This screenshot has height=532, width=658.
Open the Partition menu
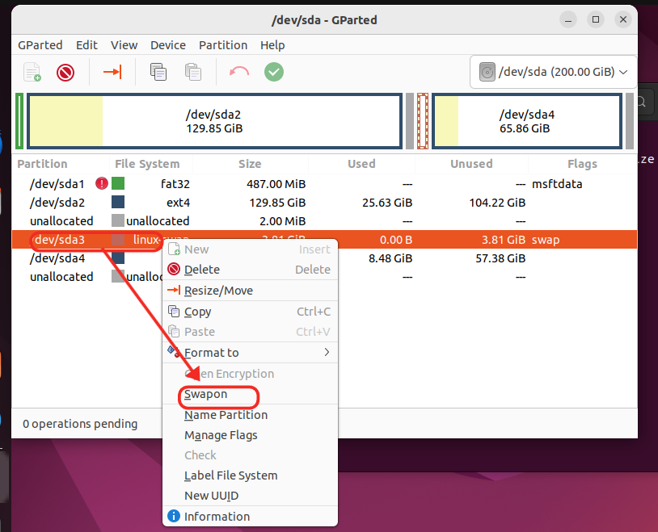coord(223,45)
